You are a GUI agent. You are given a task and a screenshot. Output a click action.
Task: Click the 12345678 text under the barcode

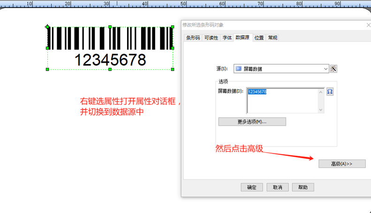click(110, 60)
